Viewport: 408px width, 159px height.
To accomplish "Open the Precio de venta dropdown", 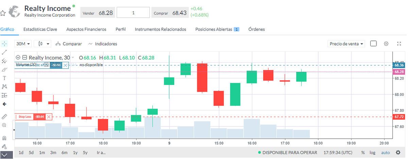I will pyautogui.click(x=346, y=44).
